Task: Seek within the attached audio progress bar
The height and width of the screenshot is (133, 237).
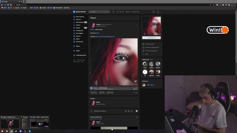Action: click(x=112, y=89)
